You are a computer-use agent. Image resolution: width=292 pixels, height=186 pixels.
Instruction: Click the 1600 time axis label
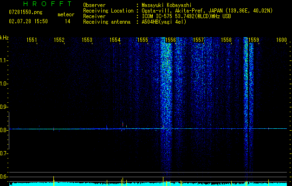click(281, 40)
